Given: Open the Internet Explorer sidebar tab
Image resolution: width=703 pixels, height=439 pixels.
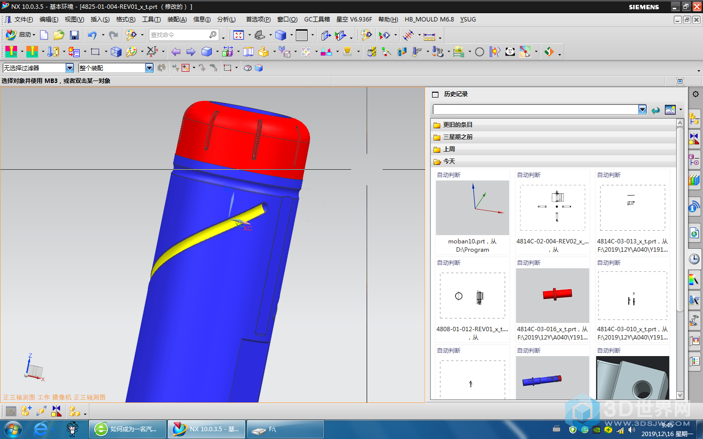Looking at the screenshot, I should tap(694, 233).
